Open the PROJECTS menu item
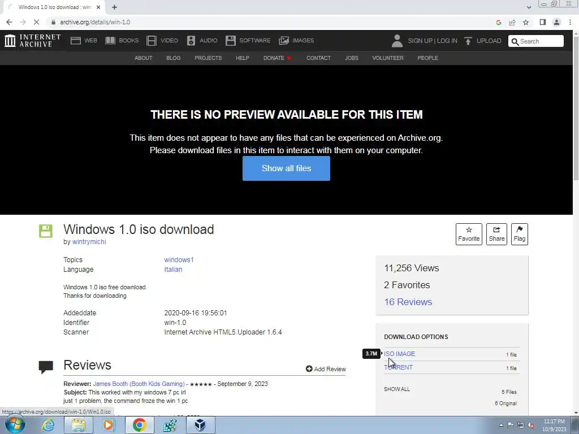The height and width of the screenshot is (434, 579). 208,58
